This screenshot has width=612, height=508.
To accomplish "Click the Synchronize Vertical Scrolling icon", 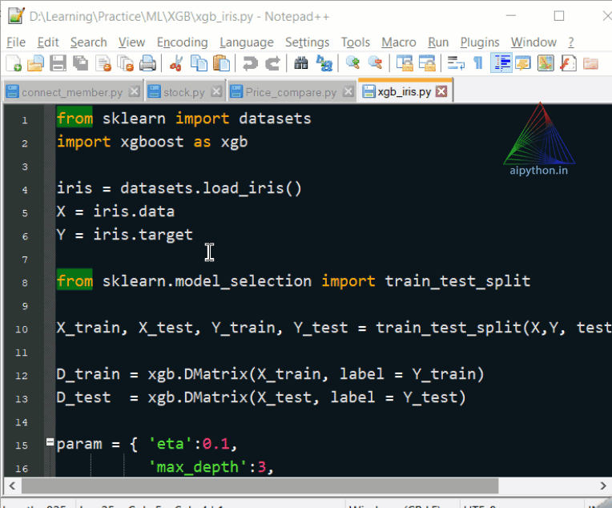I will [405, 63].
